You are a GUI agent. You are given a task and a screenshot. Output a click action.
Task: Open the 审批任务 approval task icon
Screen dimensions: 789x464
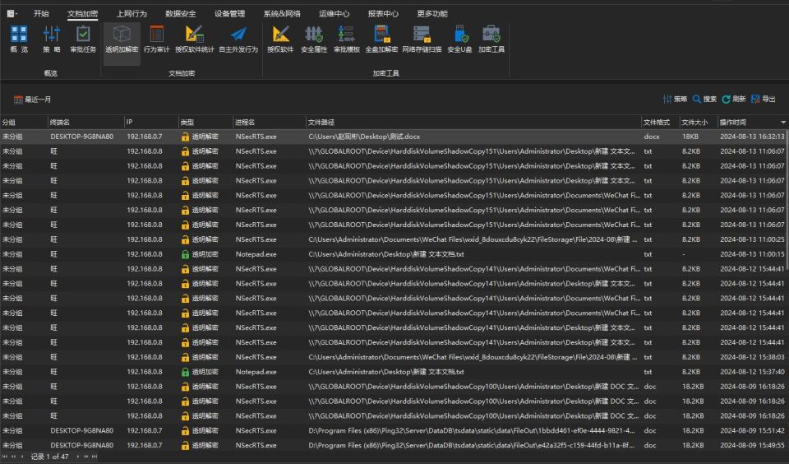(x=83, y=39)
